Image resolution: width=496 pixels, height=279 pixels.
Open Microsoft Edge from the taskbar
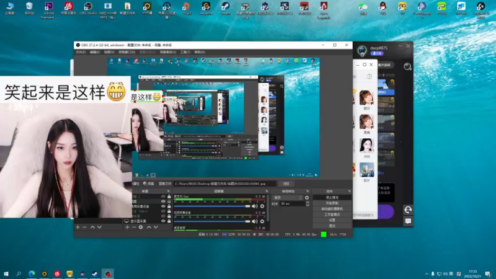click(x=32, y=273)
